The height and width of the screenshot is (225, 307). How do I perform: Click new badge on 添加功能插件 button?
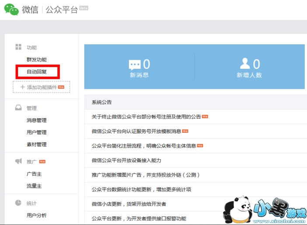pos(61,87)
